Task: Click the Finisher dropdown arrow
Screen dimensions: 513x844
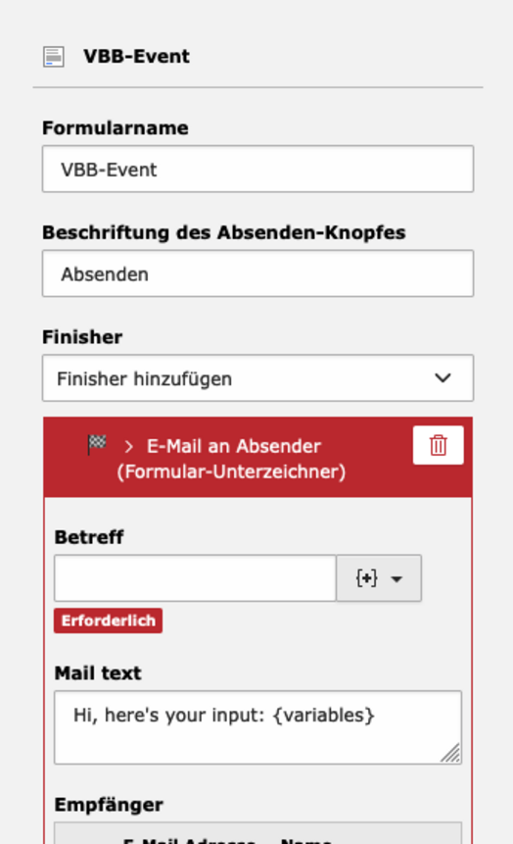Action: pos(443,377)
